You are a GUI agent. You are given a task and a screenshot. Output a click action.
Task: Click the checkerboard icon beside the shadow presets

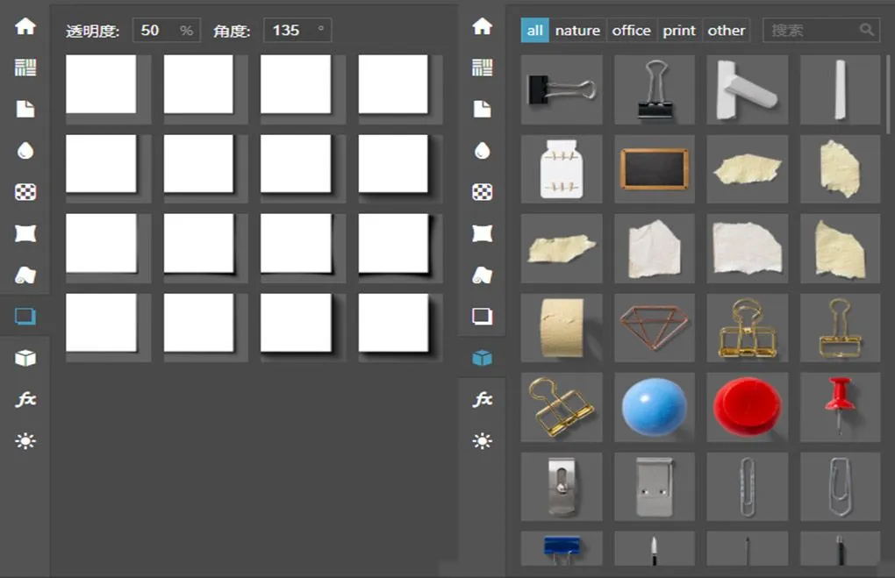pyautogui.click(x=25, y=192)
